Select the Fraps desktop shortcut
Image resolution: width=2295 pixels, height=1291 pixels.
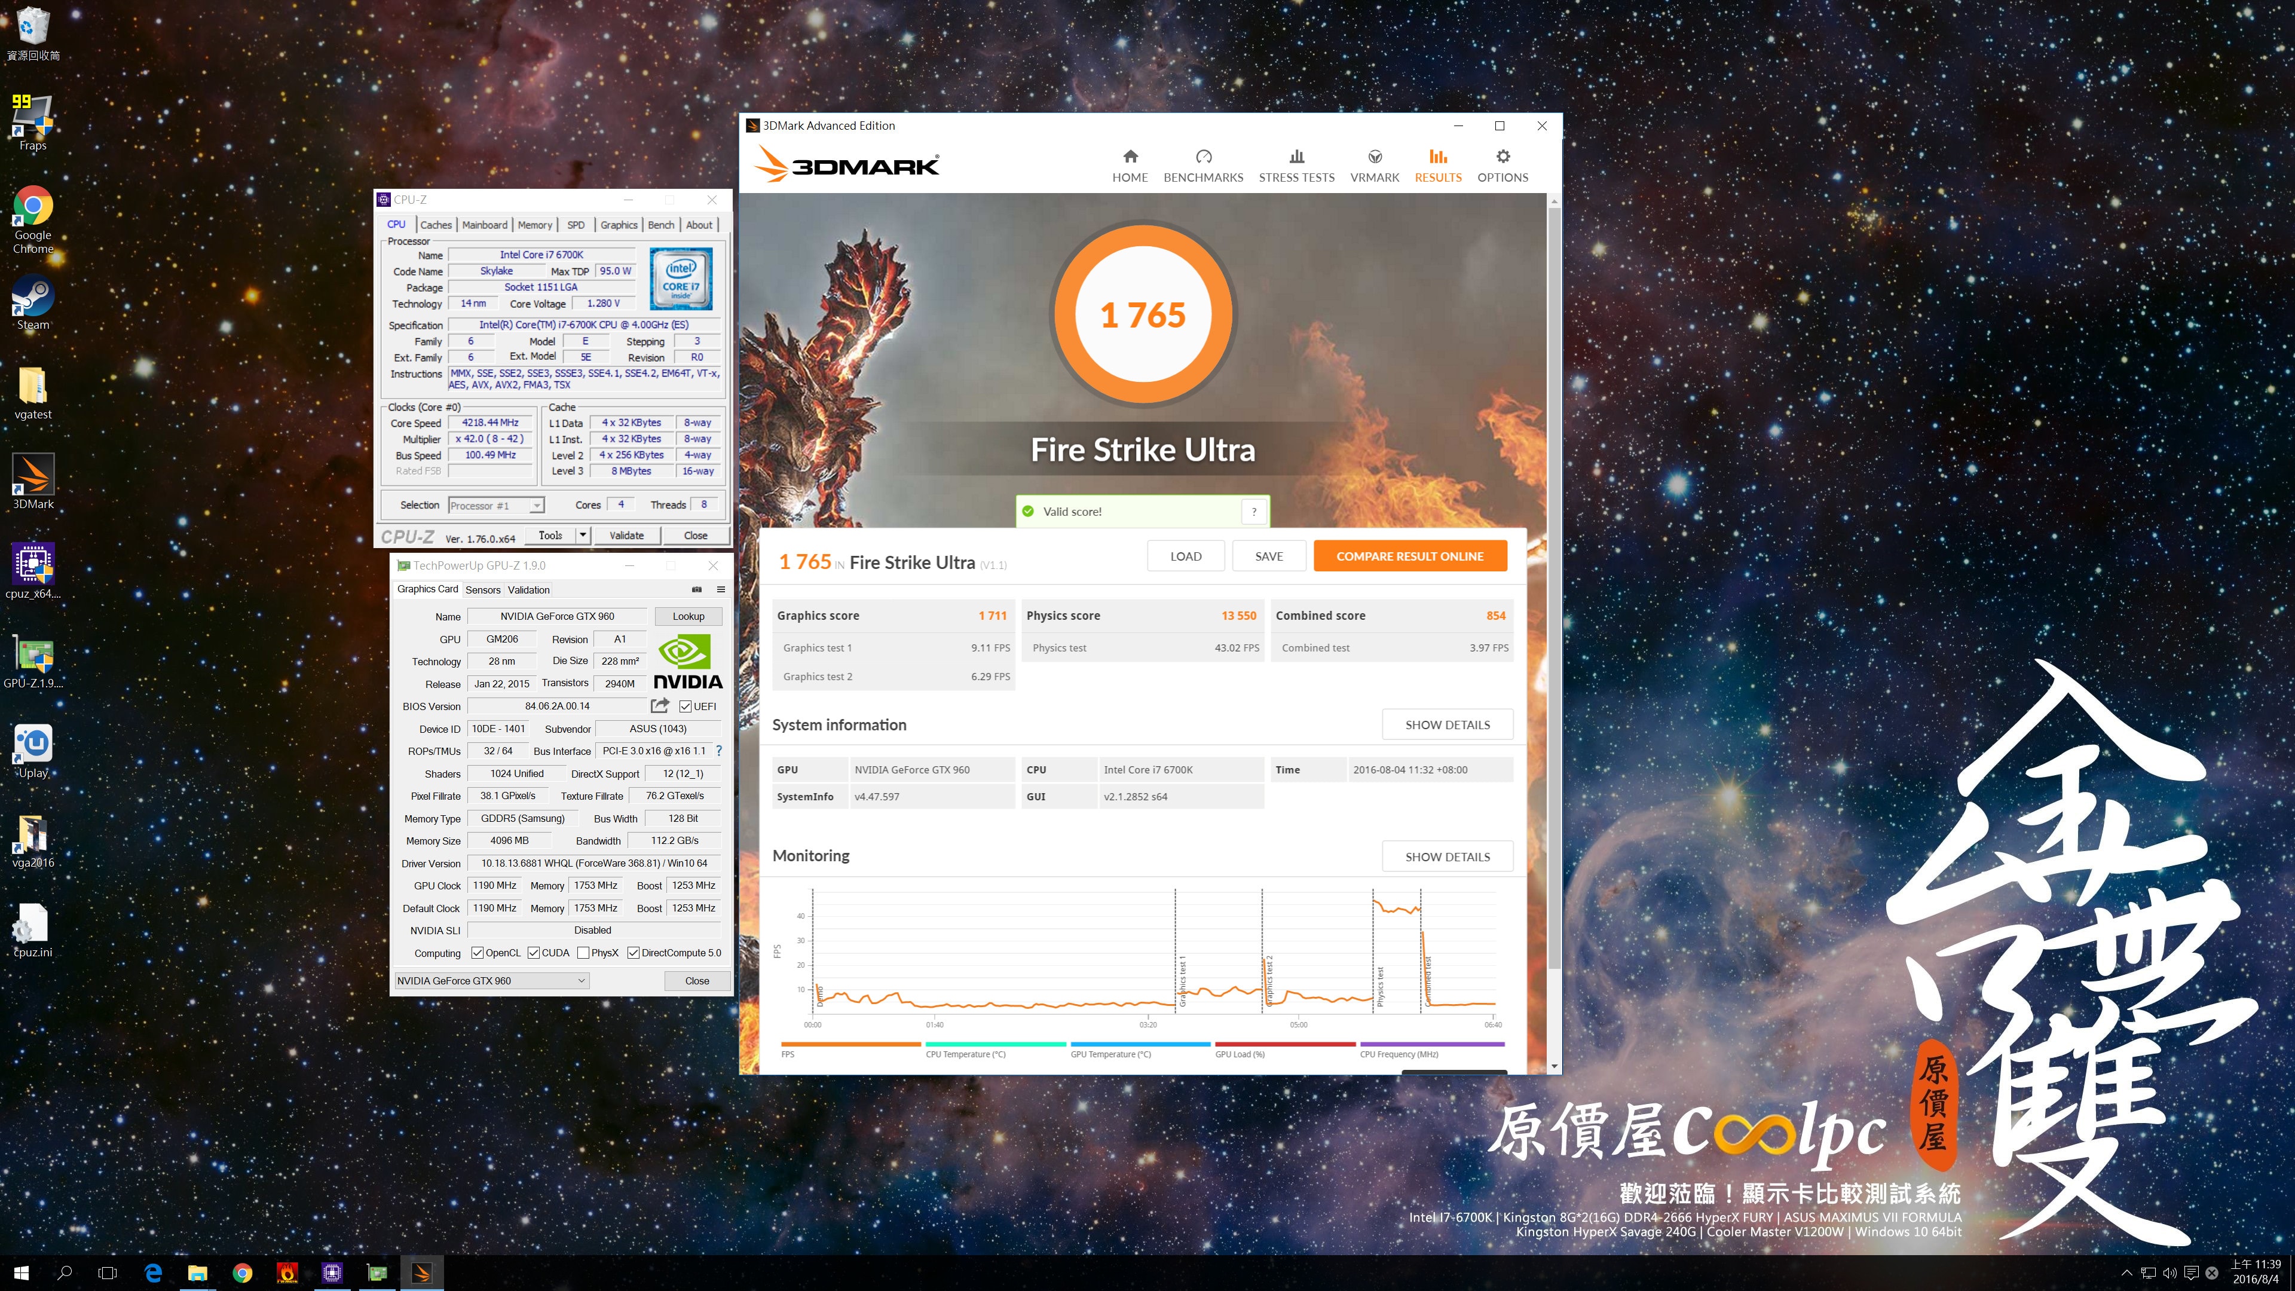point(33,123)
